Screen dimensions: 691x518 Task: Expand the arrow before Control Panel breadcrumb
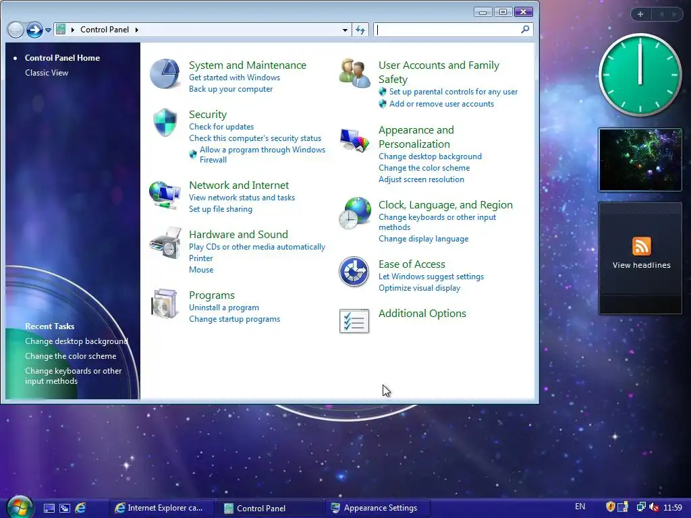pyautogui.click(x=73, y=30)
